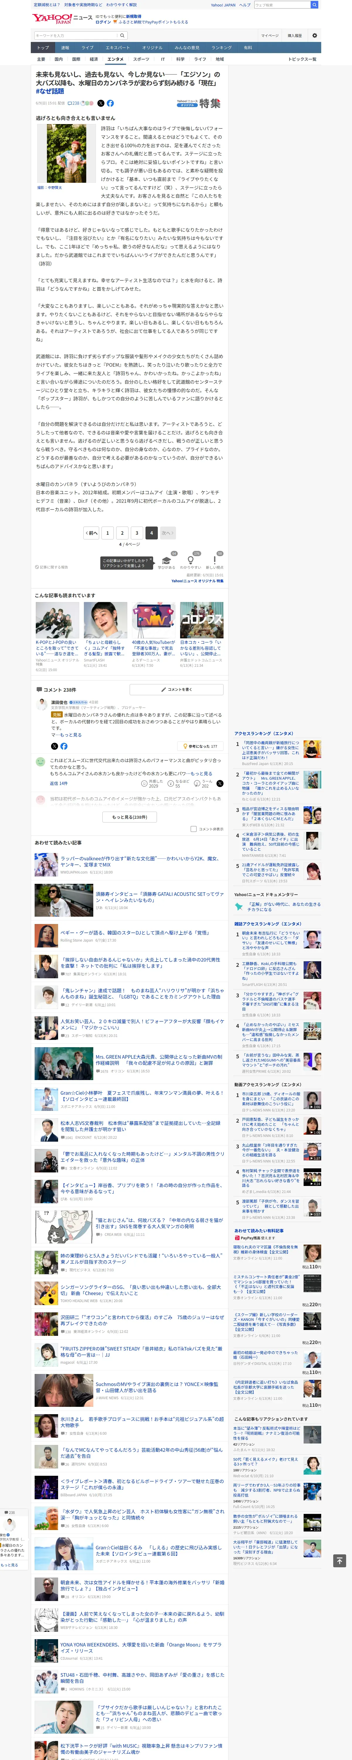
Task: Click the ログイン link in header
Action: 103,22
